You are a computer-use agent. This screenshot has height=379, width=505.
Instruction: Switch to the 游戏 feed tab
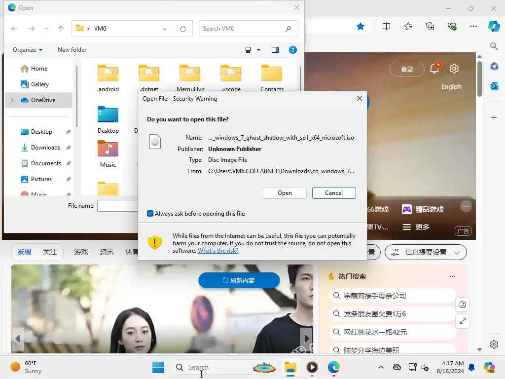81,252
